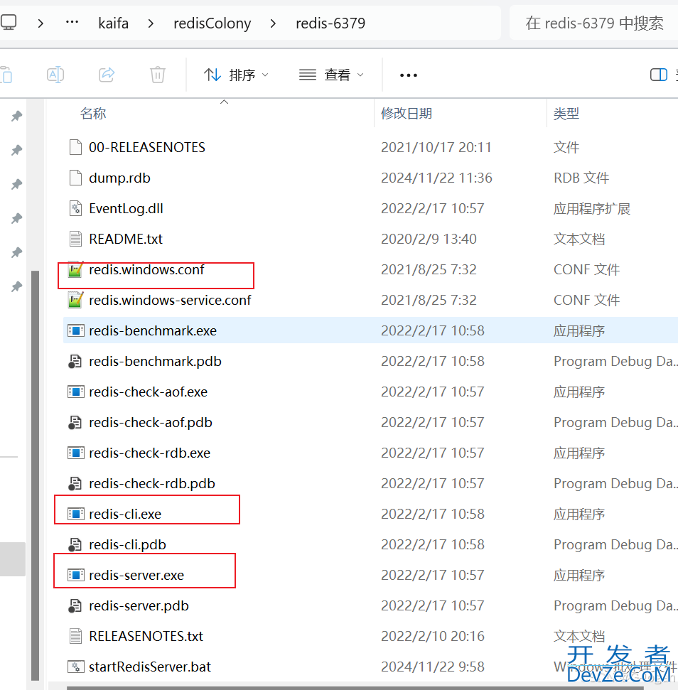678x690 pixels.
Task: Sort by the 类型 column header
Action: click(x=566, y=114)
